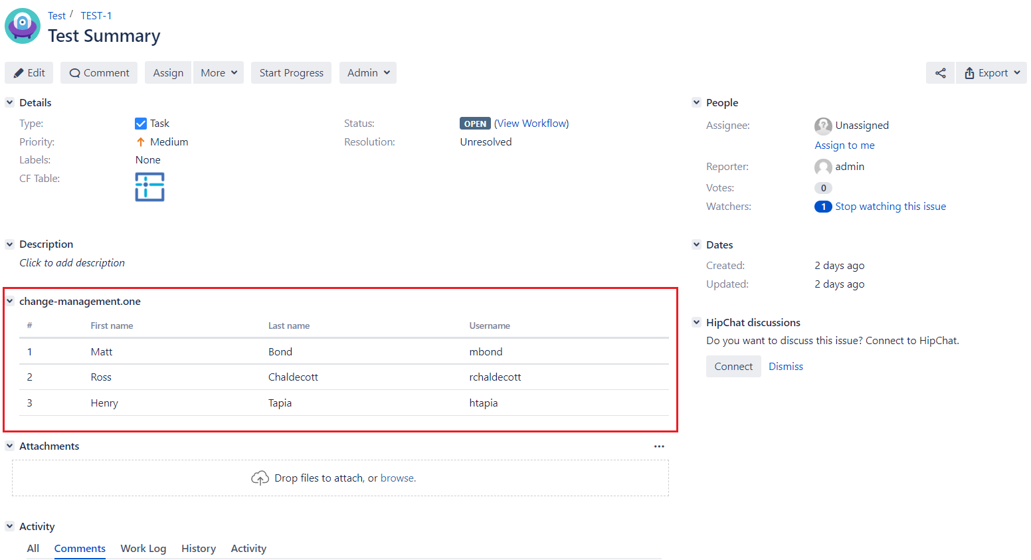Viewport: 1031px width, 560px height.
Task: Click the share icon next to Export
Action: pyautogui.click(x=940, y=72)
